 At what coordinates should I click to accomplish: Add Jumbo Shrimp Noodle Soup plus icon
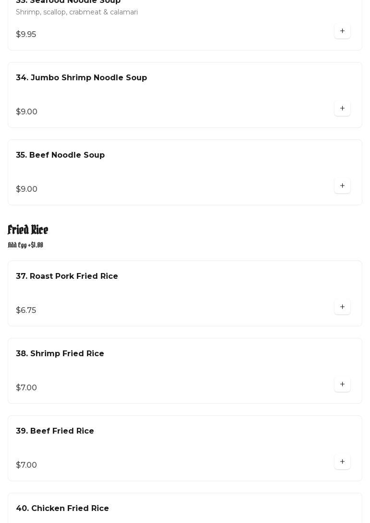pos(342,109)
